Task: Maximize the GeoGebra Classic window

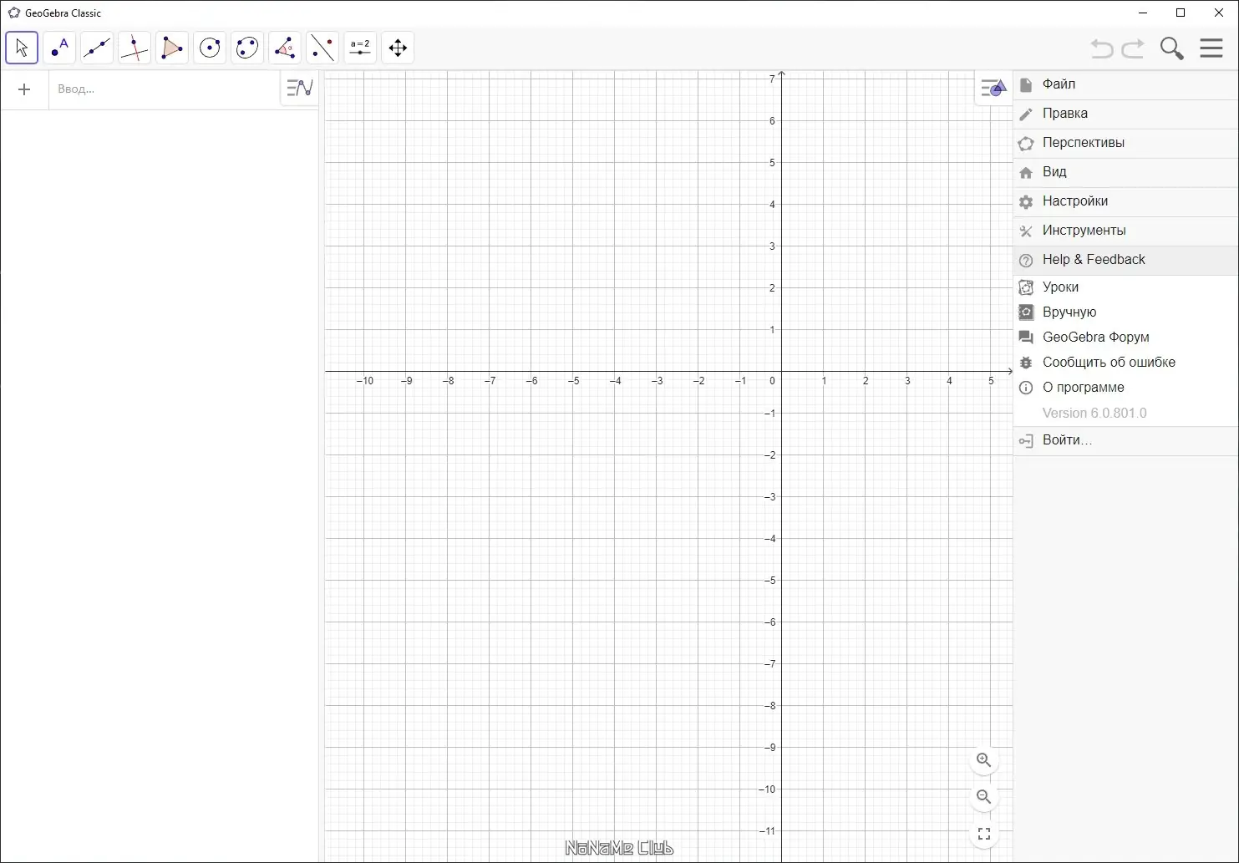Action: click(1181, 13)
